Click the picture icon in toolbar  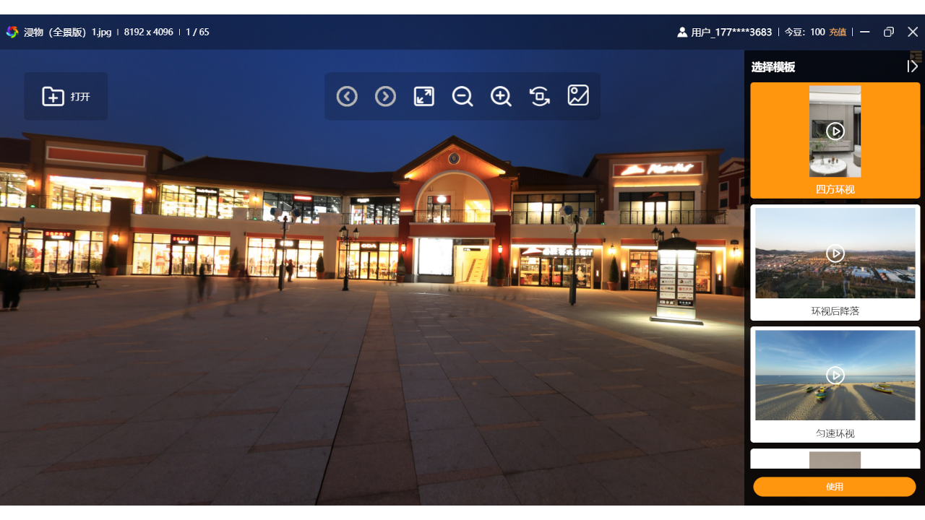pos(578,96)
